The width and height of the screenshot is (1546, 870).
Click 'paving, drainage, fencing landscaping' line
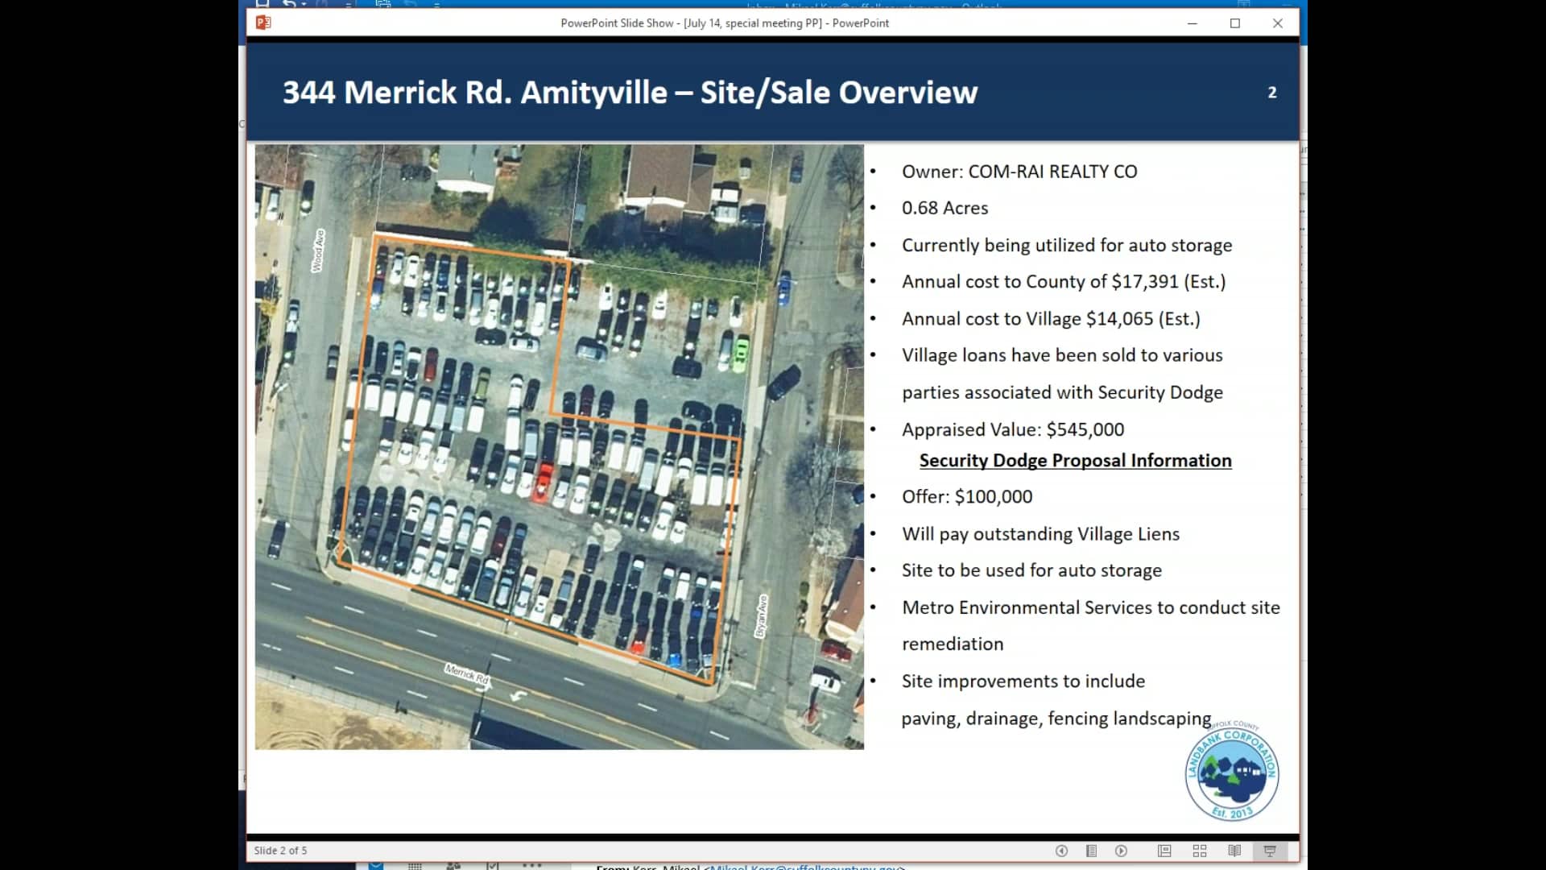1056,719
